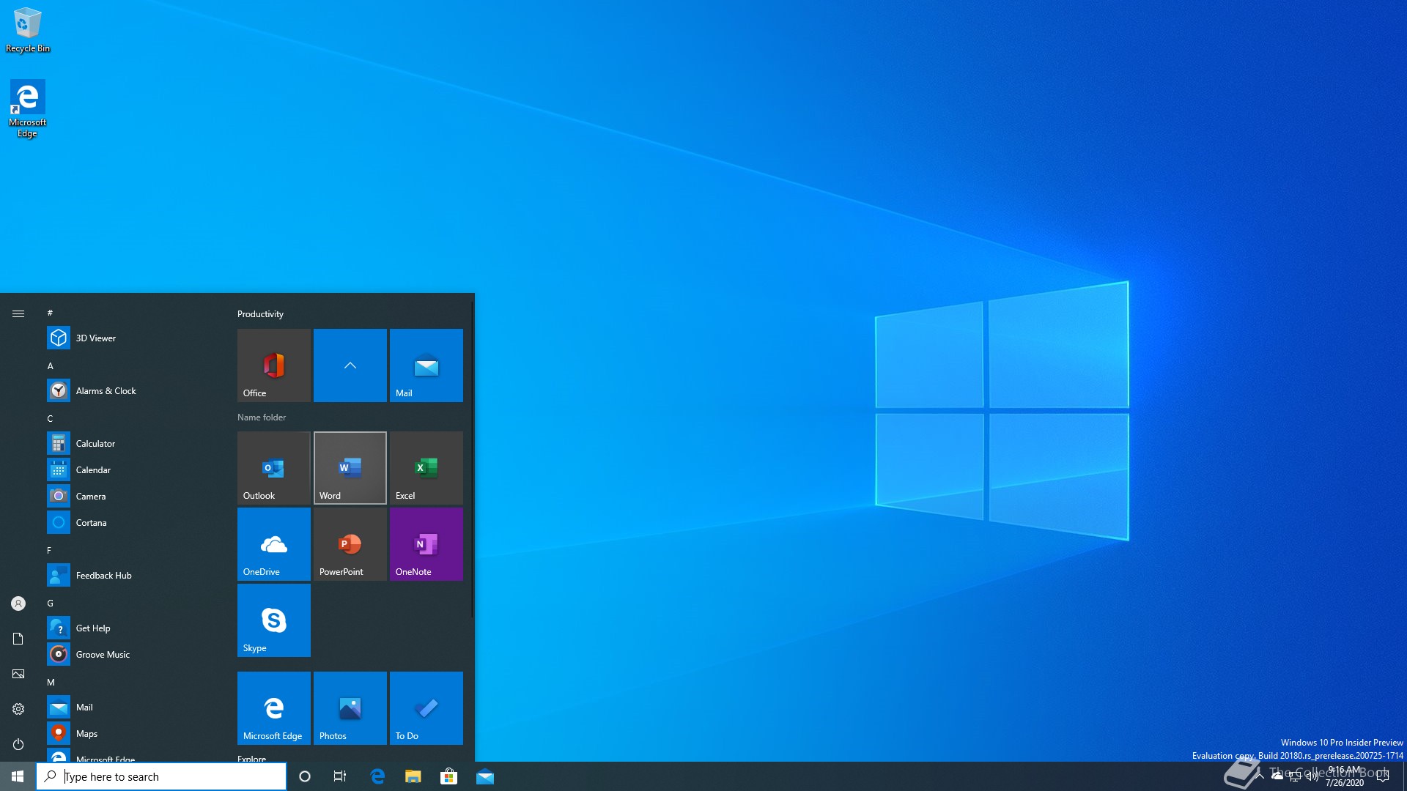
Task: Open Microsoft Store from taskbar
Action: pos(448,776)
